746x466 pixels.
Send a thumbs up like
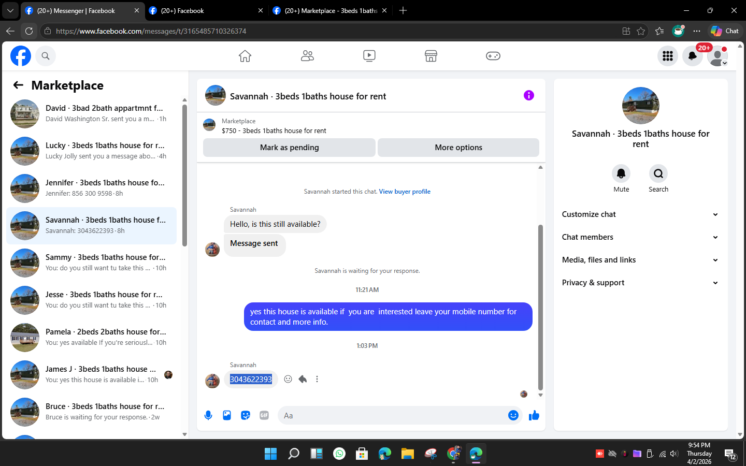click(534, 415)
